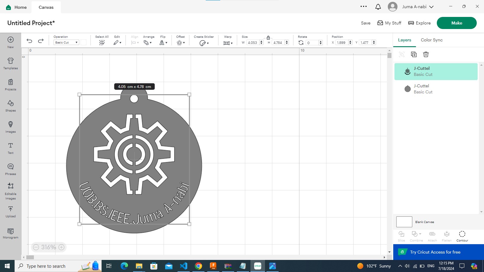Click the Select All icon
The image size is (484, 272).
point(102,43)
